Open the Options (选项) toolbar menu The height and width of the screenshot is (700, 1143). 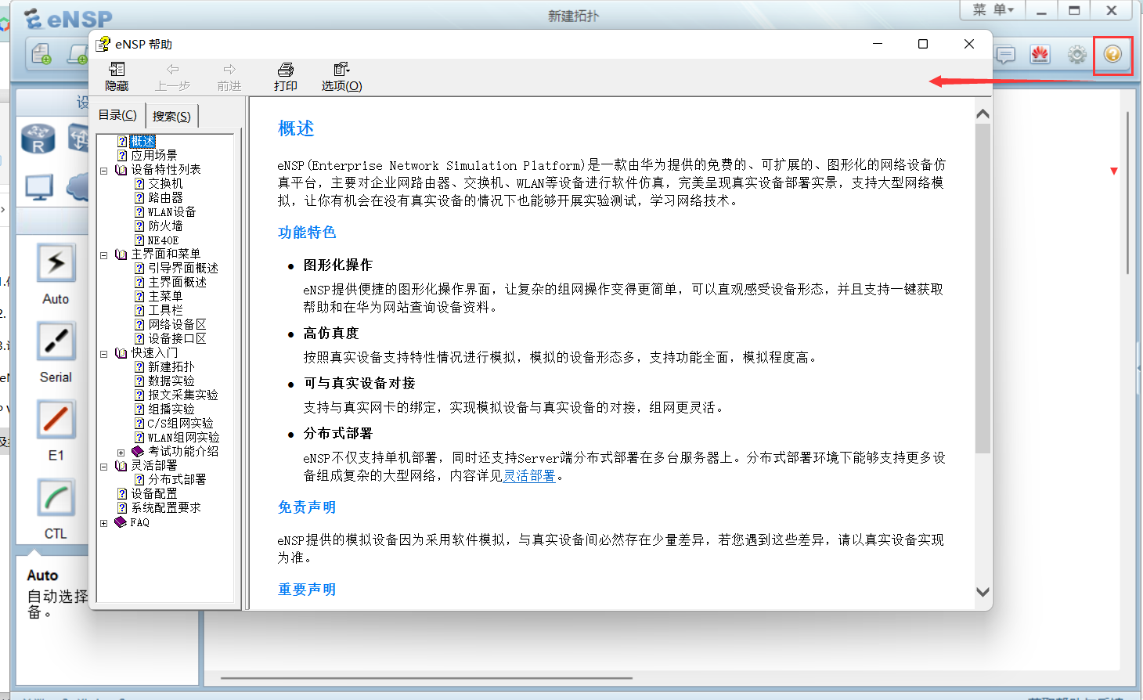(341, 77)
